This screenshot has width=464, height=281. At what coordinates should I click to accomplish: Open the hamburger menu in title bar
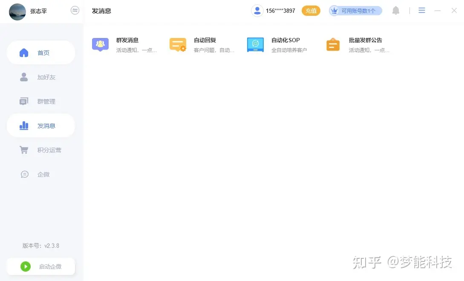point(421,11)
